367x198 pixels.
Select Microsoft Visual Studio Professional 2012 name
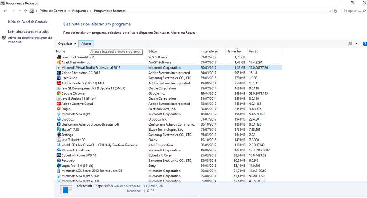pos(91,67)
